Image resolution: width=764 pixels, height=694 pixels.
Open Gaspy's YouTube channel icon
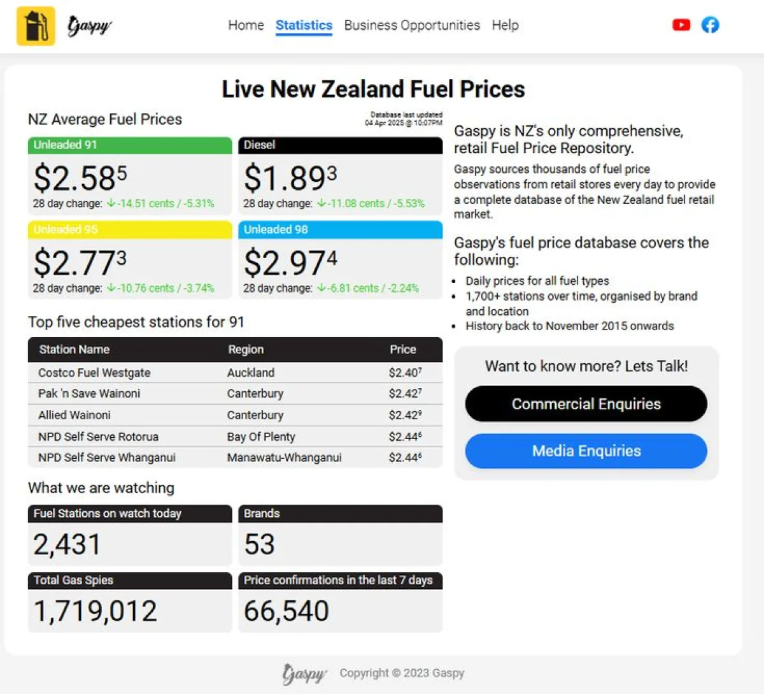pos(681,25)
